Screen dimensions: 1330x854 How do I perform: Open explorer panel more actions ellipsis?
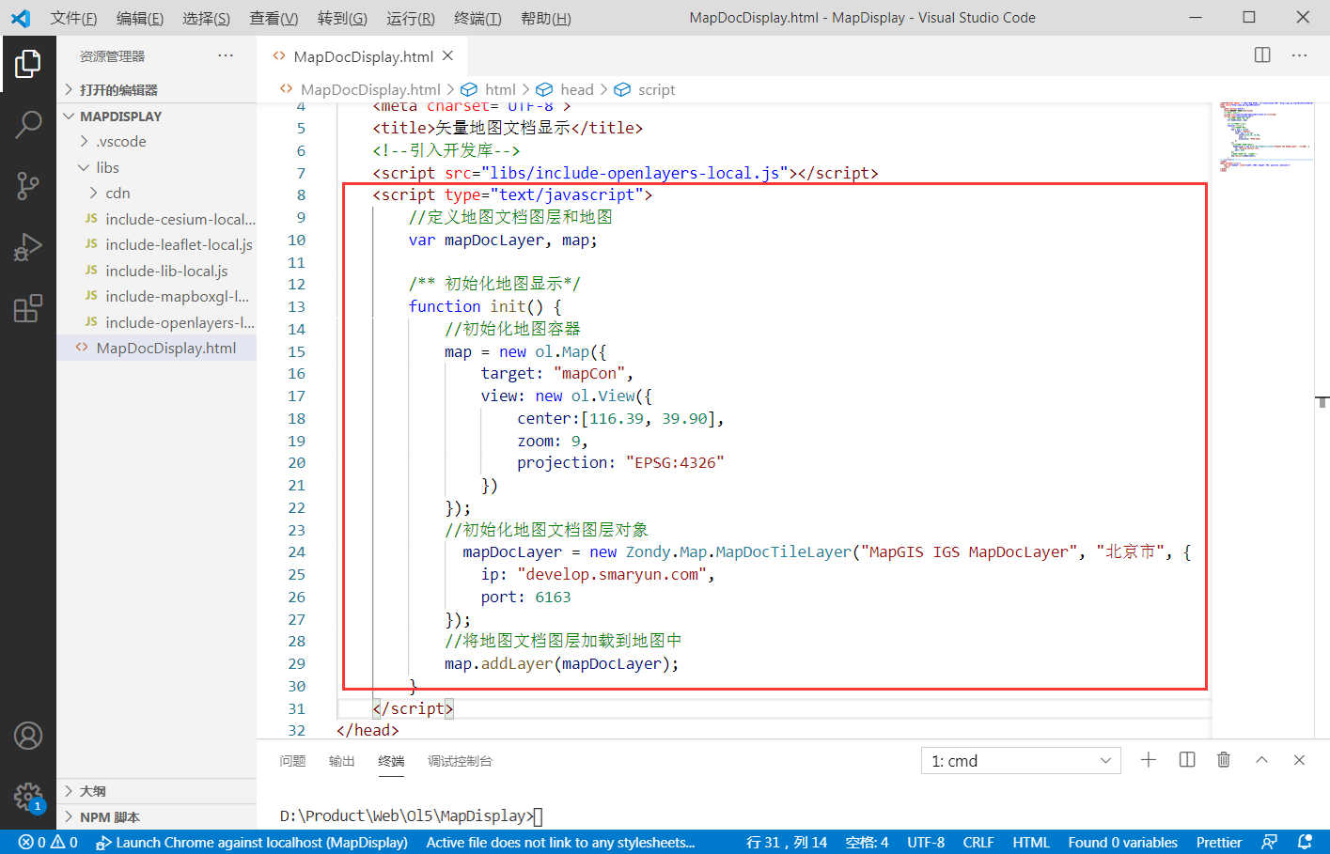(226, 56)
